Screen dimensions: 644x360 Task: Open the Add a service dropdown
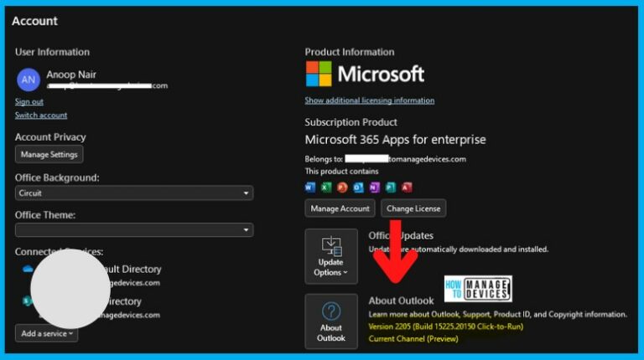(x=46, y=333)
